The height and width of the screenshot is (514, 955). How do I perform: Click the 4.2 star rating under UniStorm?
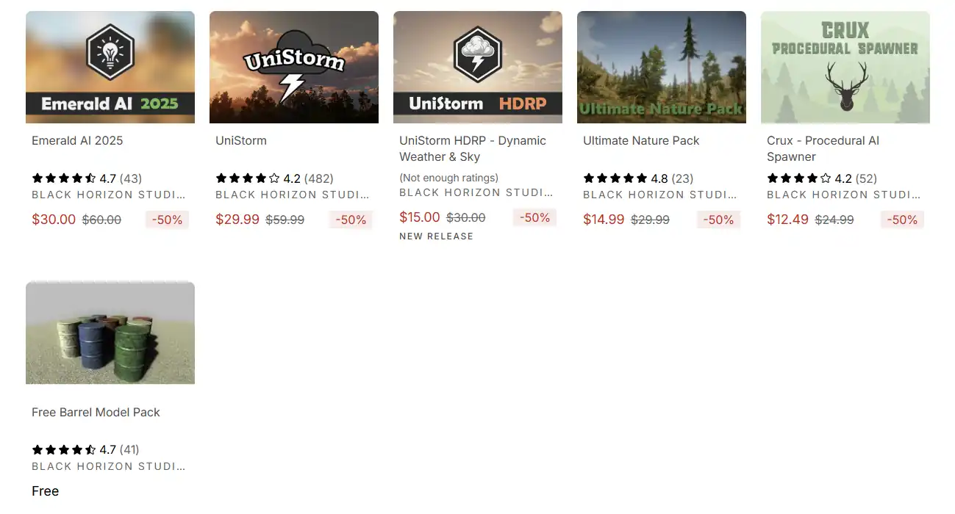point(274,178)
